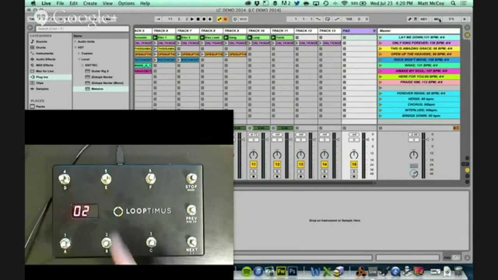Toggle track activator 13
498x280 pixels.
pyautogui.click(x=301, y=165)
